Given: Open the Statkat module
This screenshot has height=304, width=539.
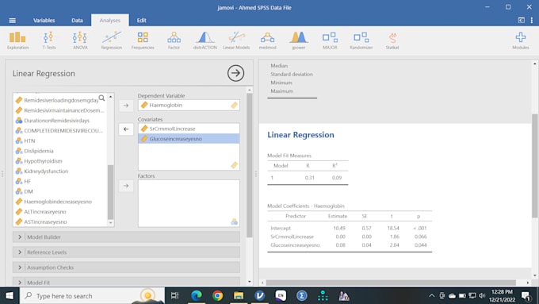Looking at the screenshot, I should (x=392, y=40).
